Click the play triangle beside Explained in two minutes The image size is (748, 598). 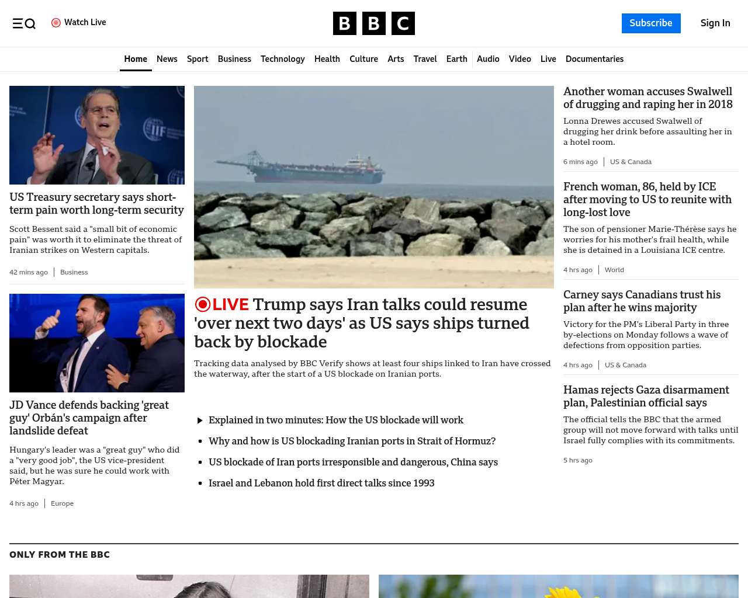pyautogui.click(x=200, y=420)
